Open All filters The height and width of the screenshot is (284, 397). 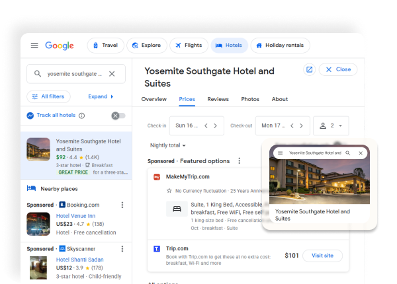click(x=48, y=96)
